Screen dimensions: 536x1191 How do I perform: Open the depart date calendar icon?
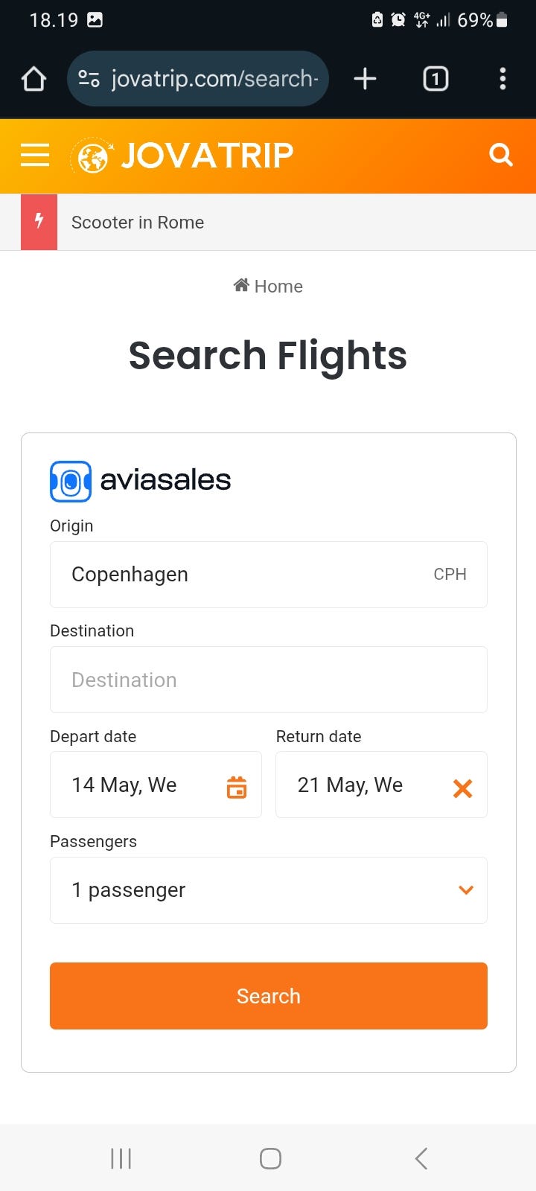click(237, 787)
